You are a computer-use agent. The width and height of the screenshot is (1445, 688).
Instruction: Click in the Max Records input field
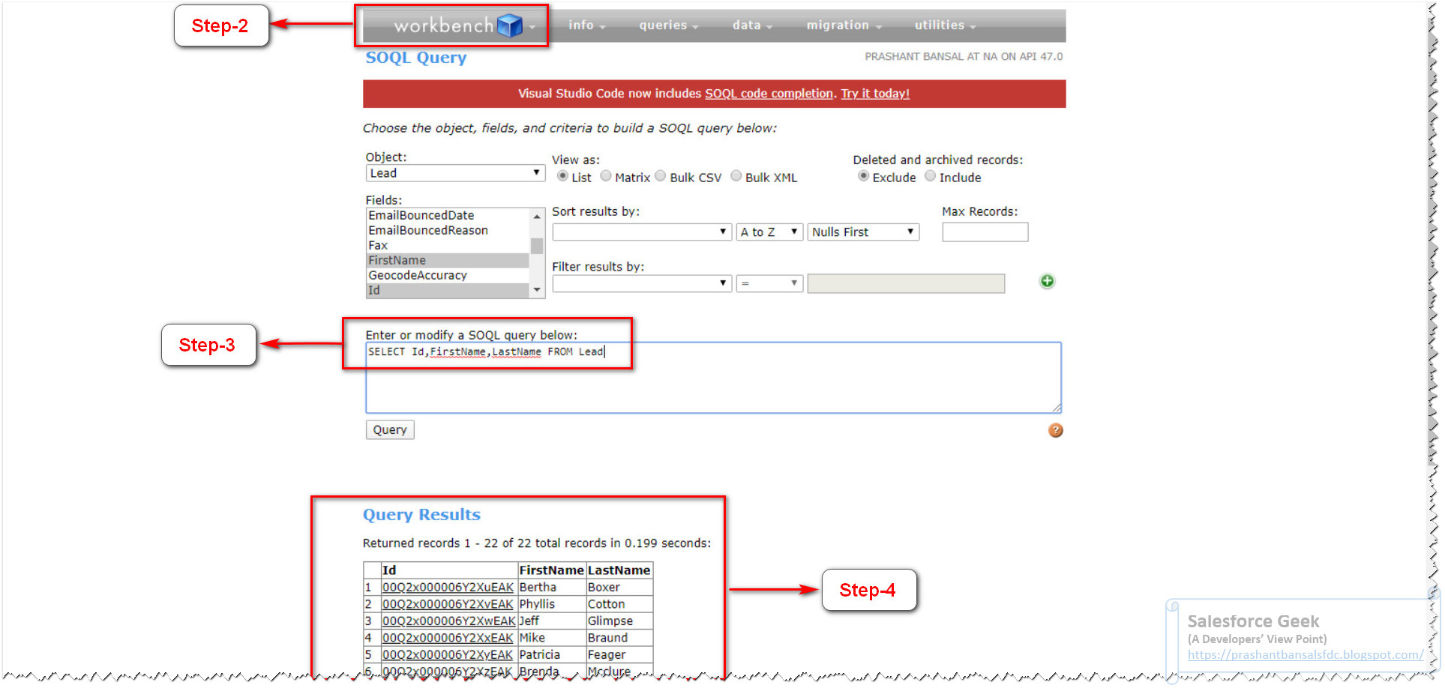(985, 232)
